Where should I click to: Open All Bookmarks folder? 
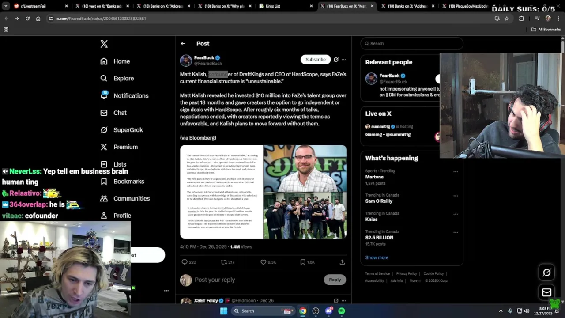[x=546, y=30]
